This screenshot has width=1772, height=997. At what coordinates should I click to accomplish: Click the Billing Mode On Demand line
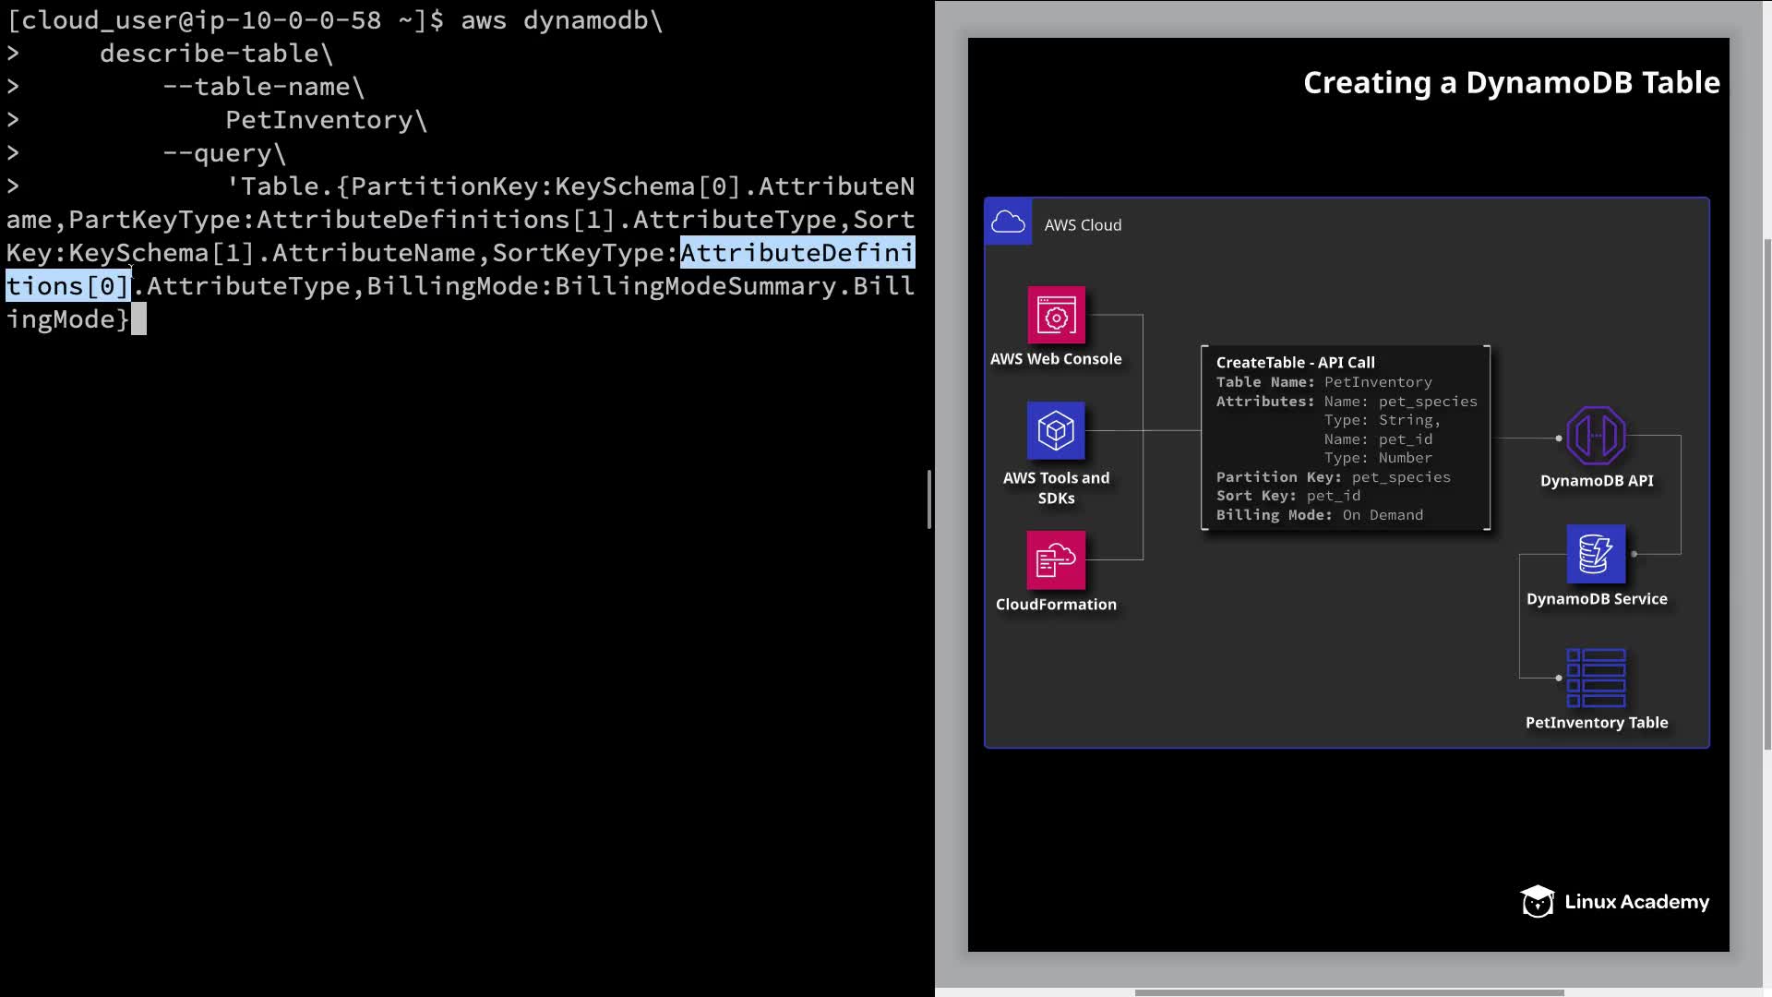(1319, 515)
